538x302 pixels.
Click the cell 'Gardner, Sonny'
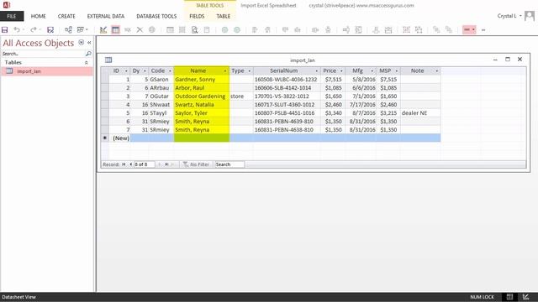pyautogui.click(x=202, y=80)
